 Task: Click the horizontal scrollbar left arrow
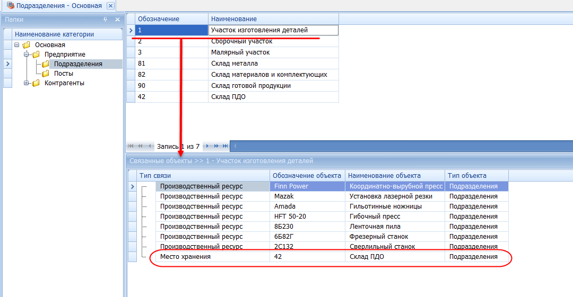point(235,146)
